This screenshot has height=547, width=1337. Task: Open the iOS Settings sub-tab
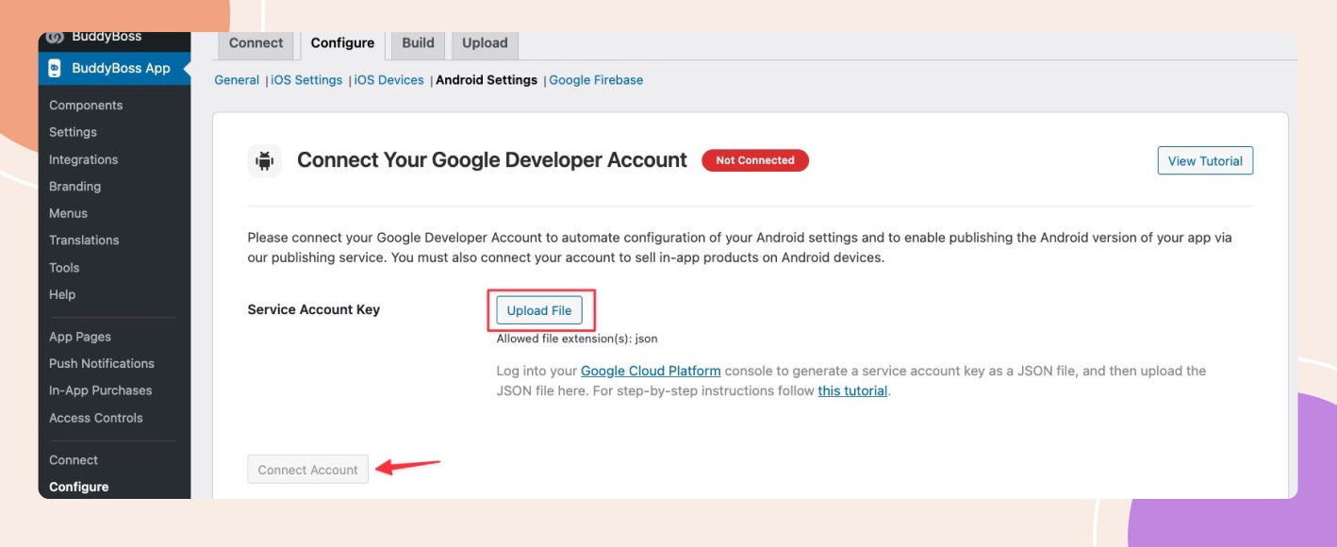click(306, 80)
